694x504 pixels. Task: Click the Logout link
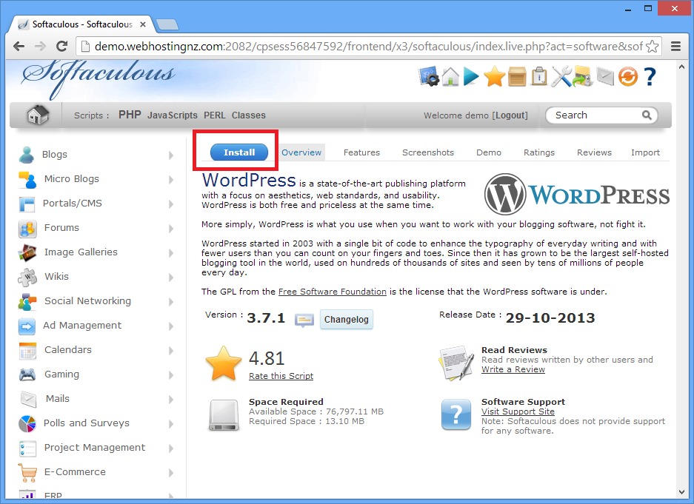510,115
